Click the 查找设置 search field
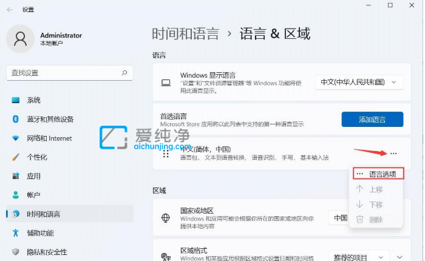 [70, 73]
